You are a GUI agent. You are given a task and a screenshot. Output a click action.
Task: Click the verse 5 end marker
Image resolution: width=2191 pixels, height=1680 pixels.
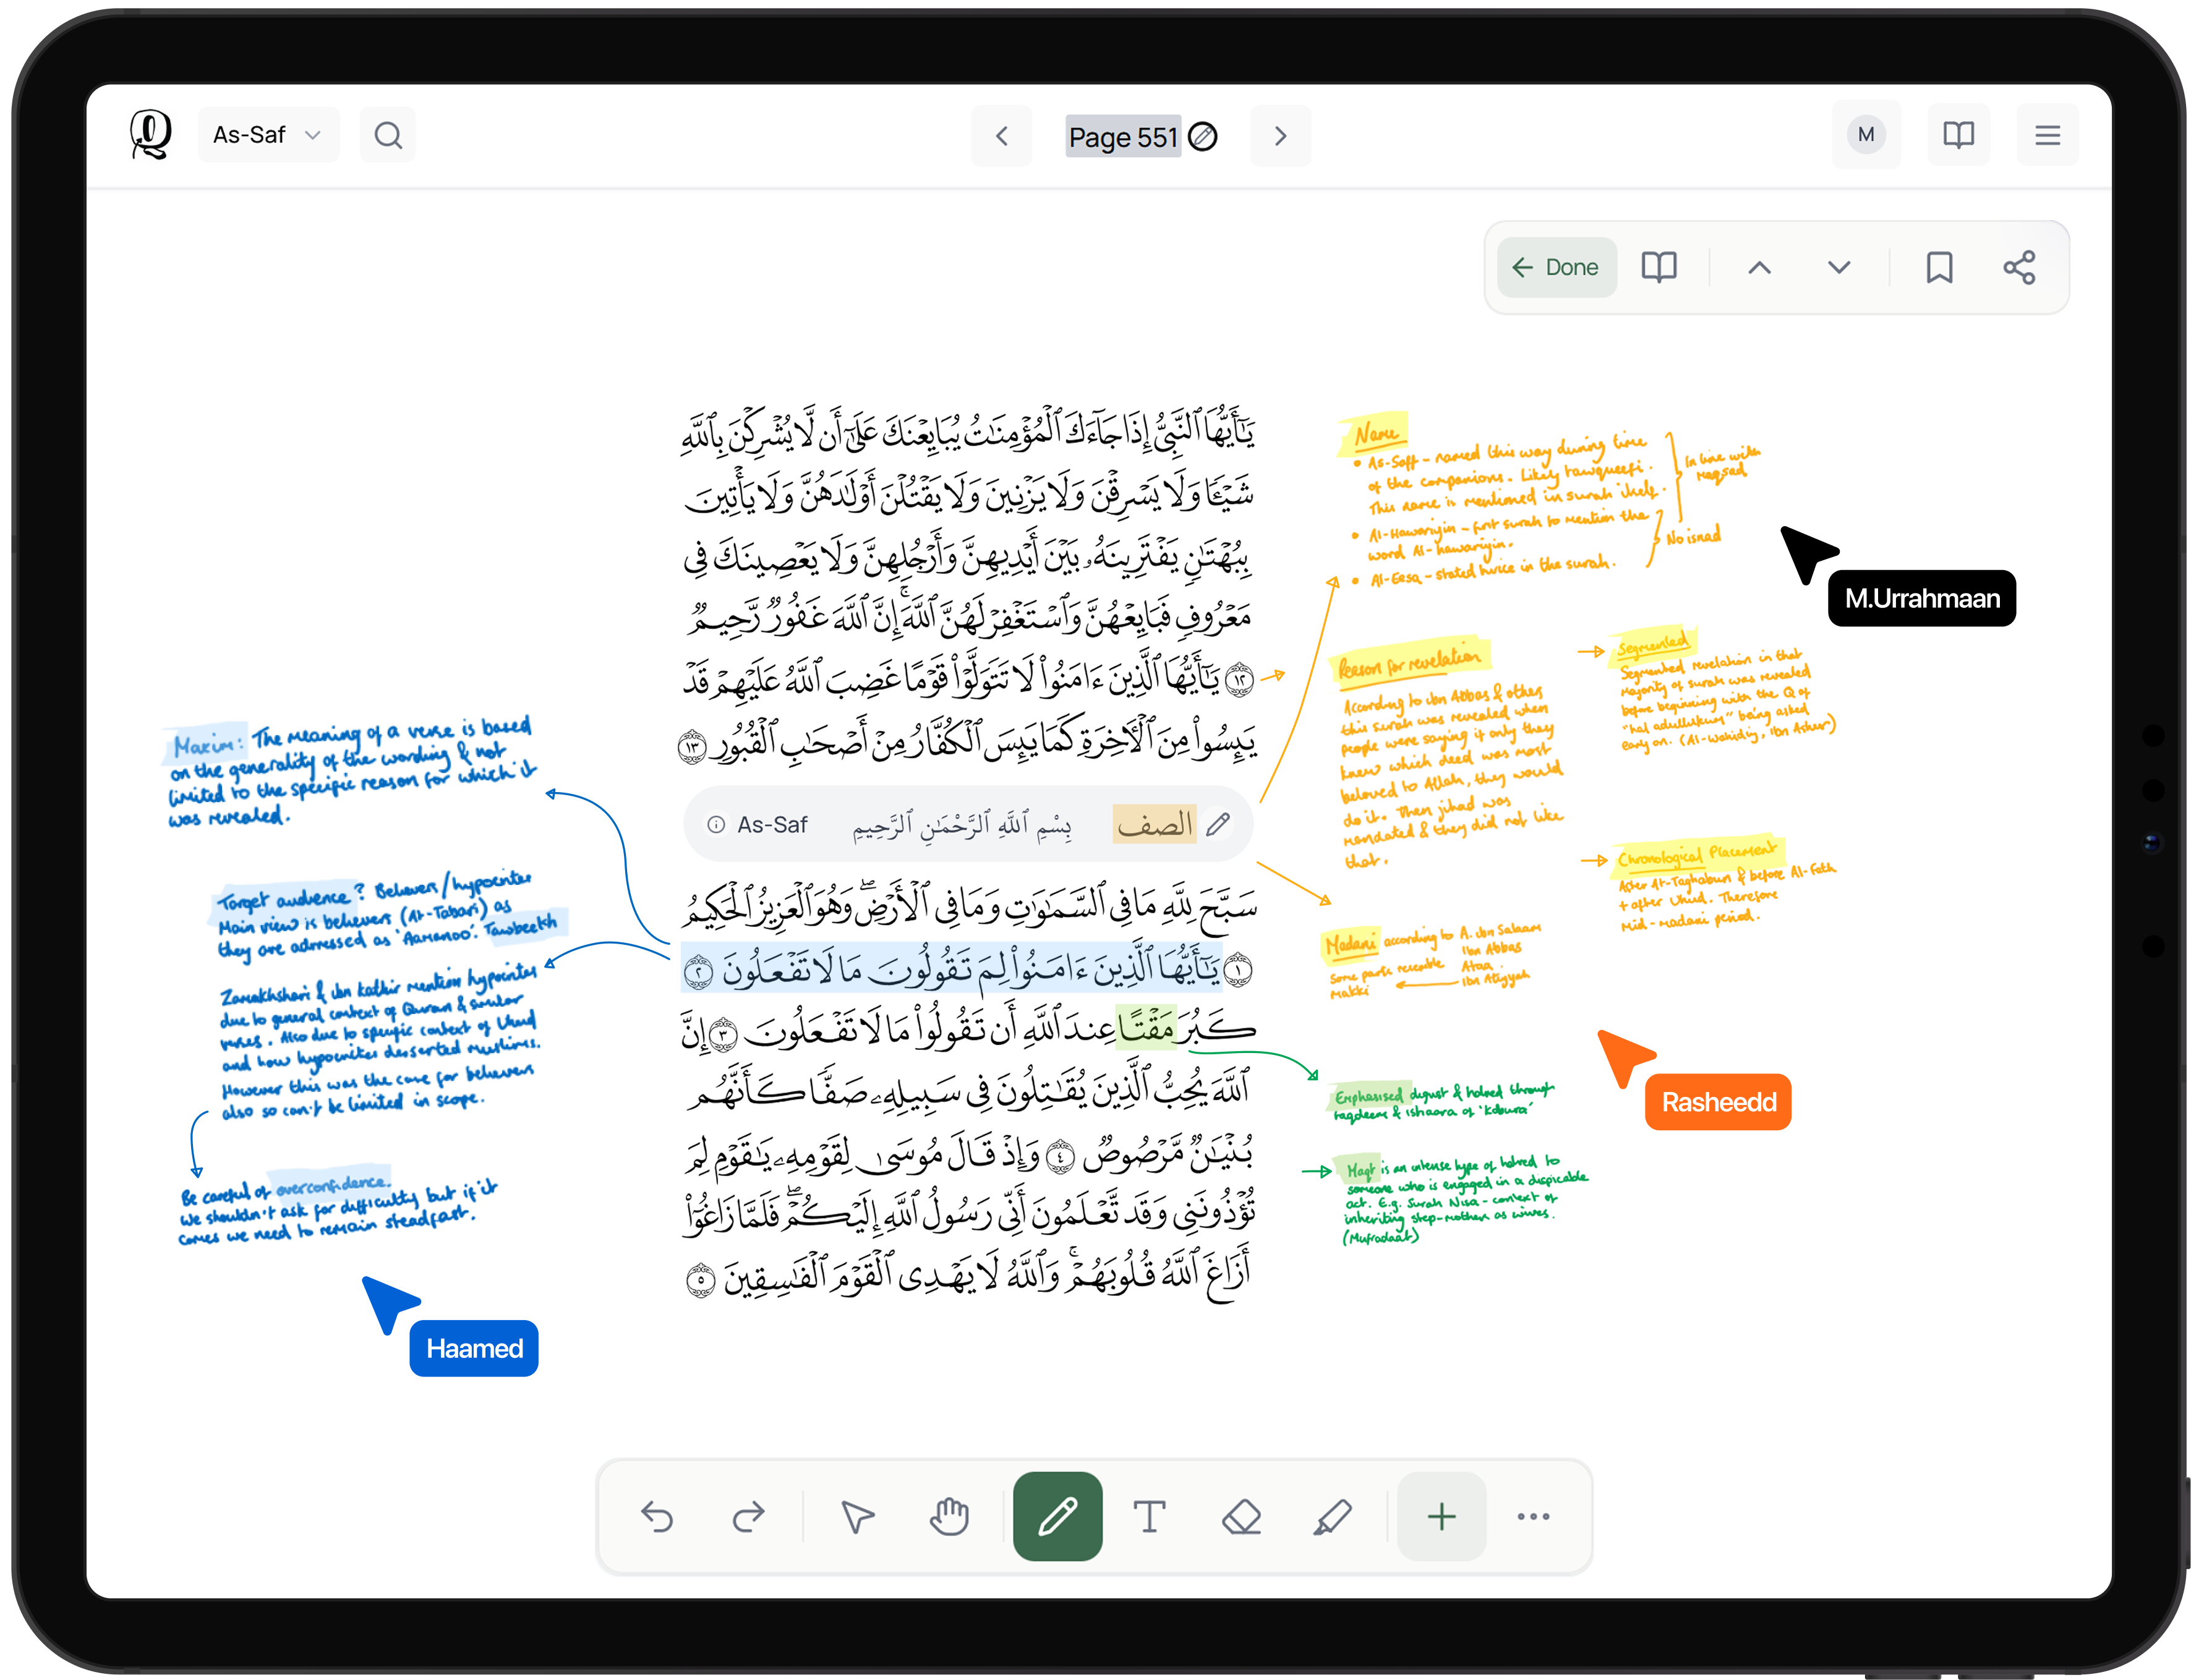pos(701,1280)
